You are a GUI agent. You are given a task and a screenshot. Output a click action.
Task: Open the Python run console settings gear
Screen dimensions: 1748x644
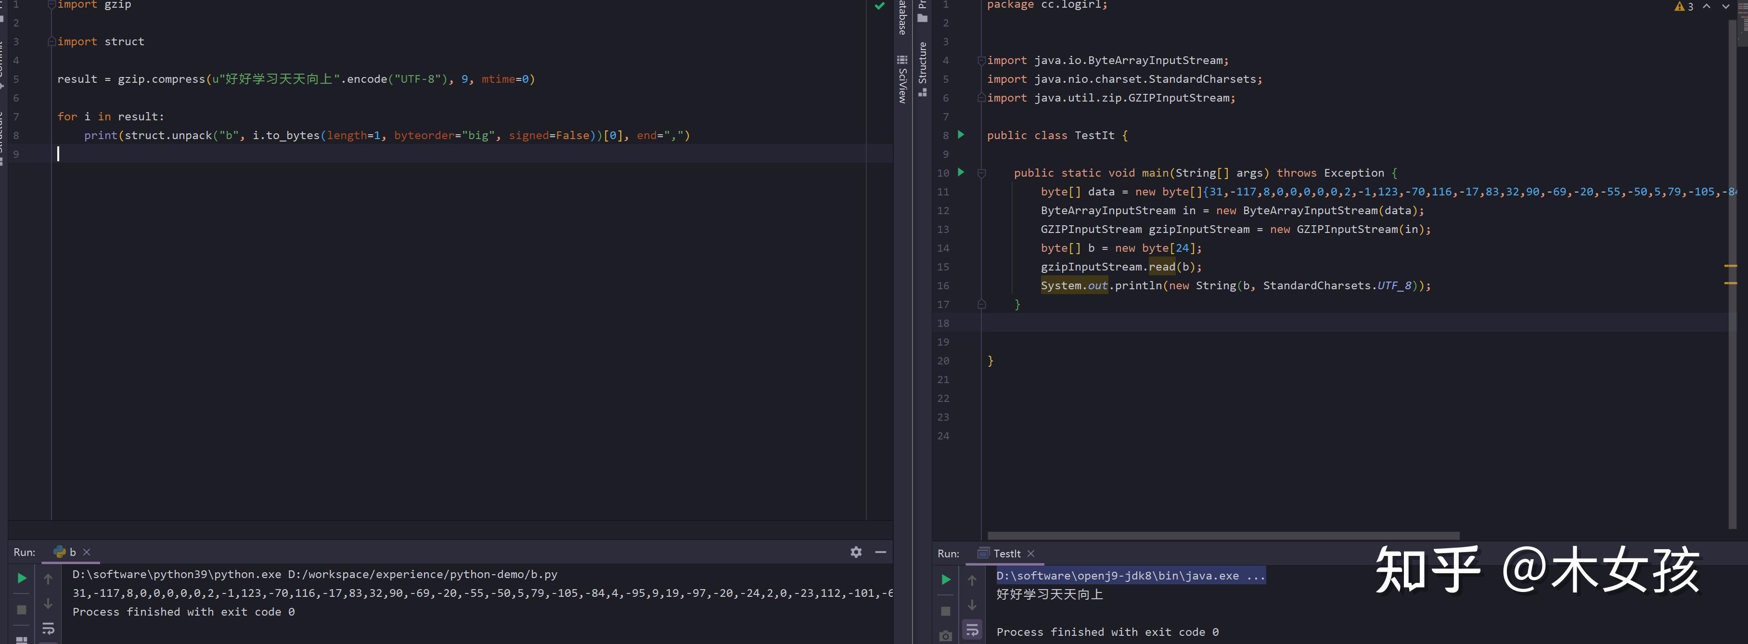coord(856,553)
